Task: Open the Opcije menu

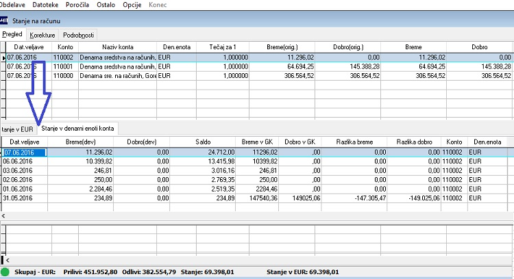Action: [x=132, y=5]
